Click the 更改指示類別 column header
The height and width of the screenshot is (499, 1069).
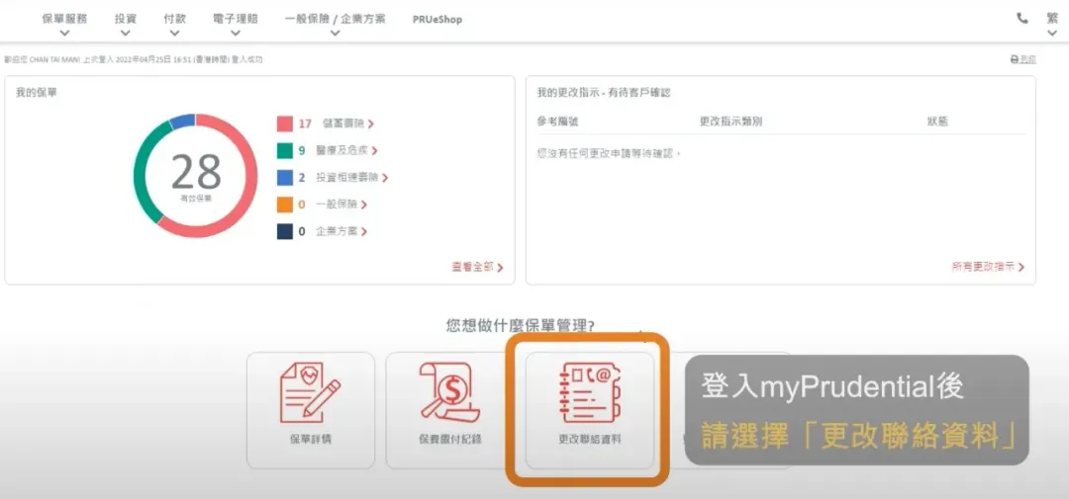point(730,122)
